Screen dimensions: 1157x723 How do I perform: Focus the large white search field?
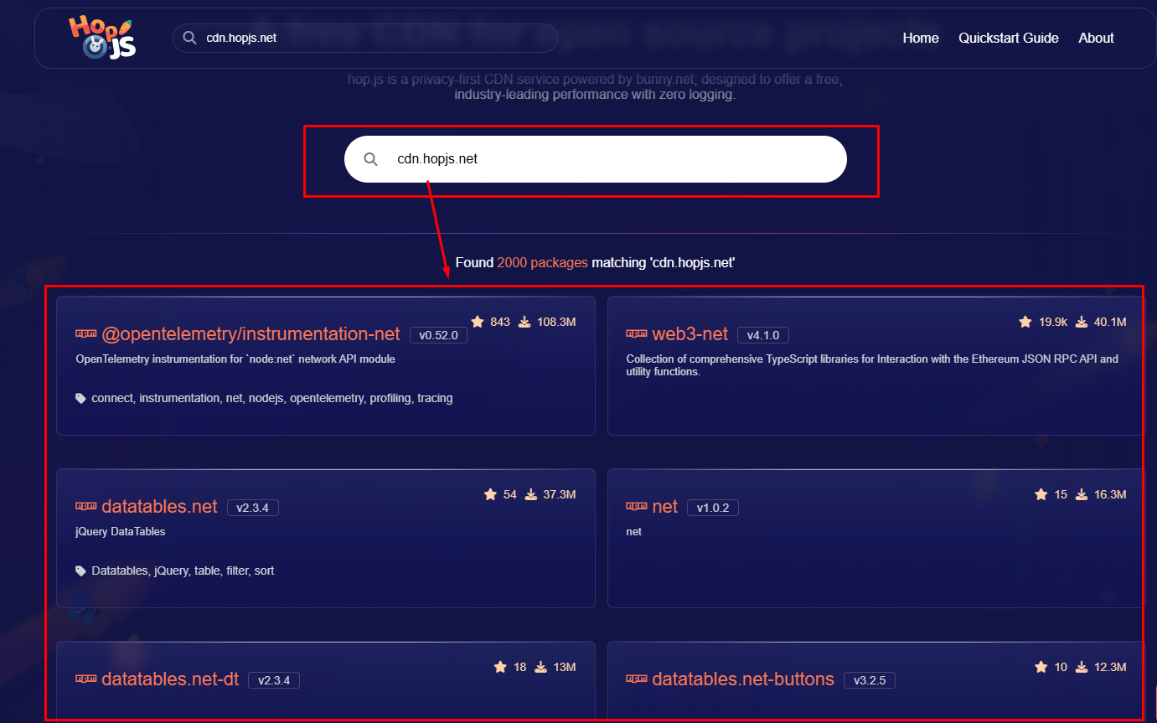pos(596,159)
